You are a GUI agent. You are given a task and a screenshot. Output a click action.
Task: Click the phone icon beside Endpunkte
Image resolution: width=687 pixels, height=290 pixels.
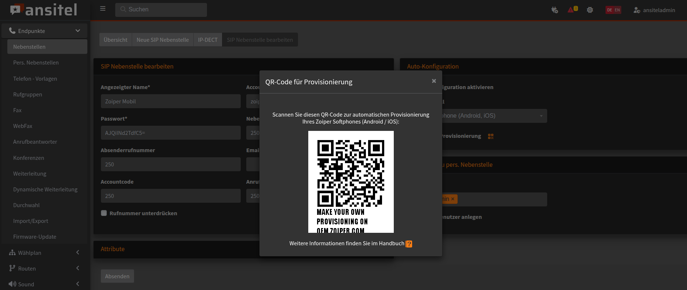(12, 31)
